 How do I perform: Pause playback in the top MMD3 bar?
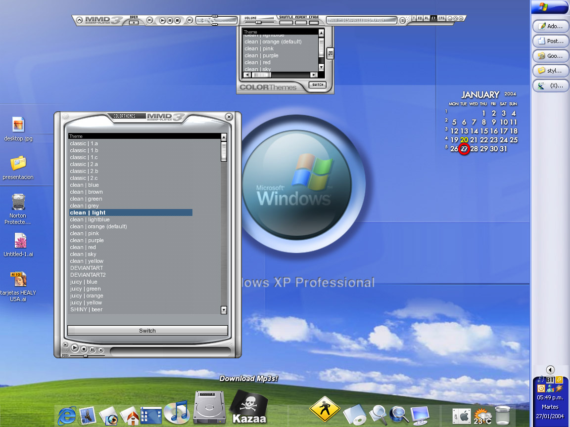[170, 20]
